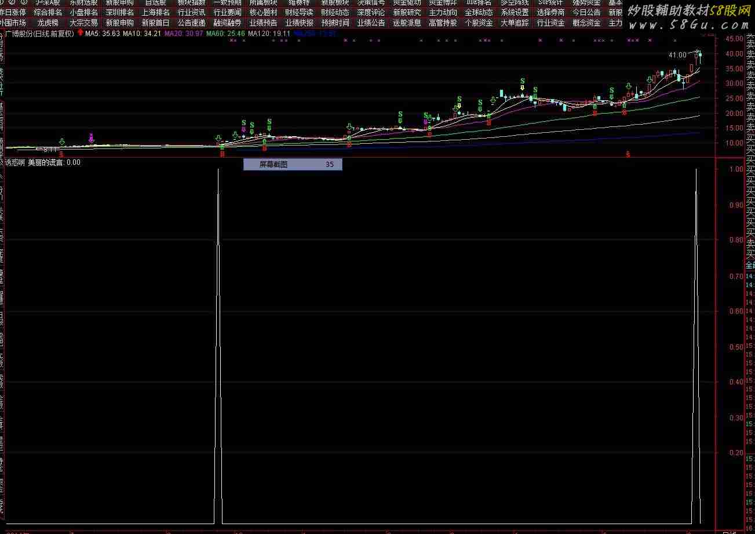Image resolution: width=755 pixels, height=534 pixels.
Task: Click the 30.00 price axis label
Action: coord(734,83)
